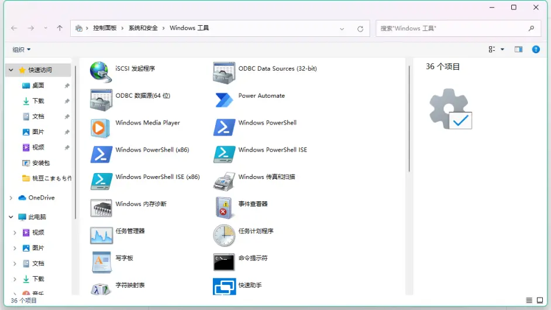Image resolution: width=551 pixels, height=310 pixels.
Task: Select pinned 视频 in quick access
Action: coord(38,147)
